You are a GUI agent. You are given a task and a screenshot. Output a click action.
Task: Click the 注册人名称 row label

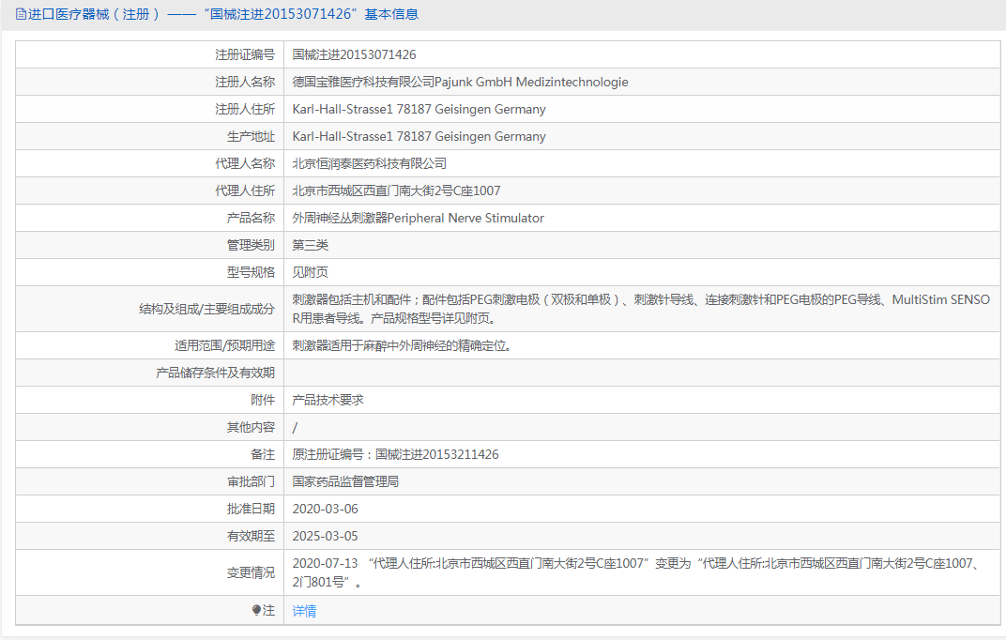(x=244, y=82)
